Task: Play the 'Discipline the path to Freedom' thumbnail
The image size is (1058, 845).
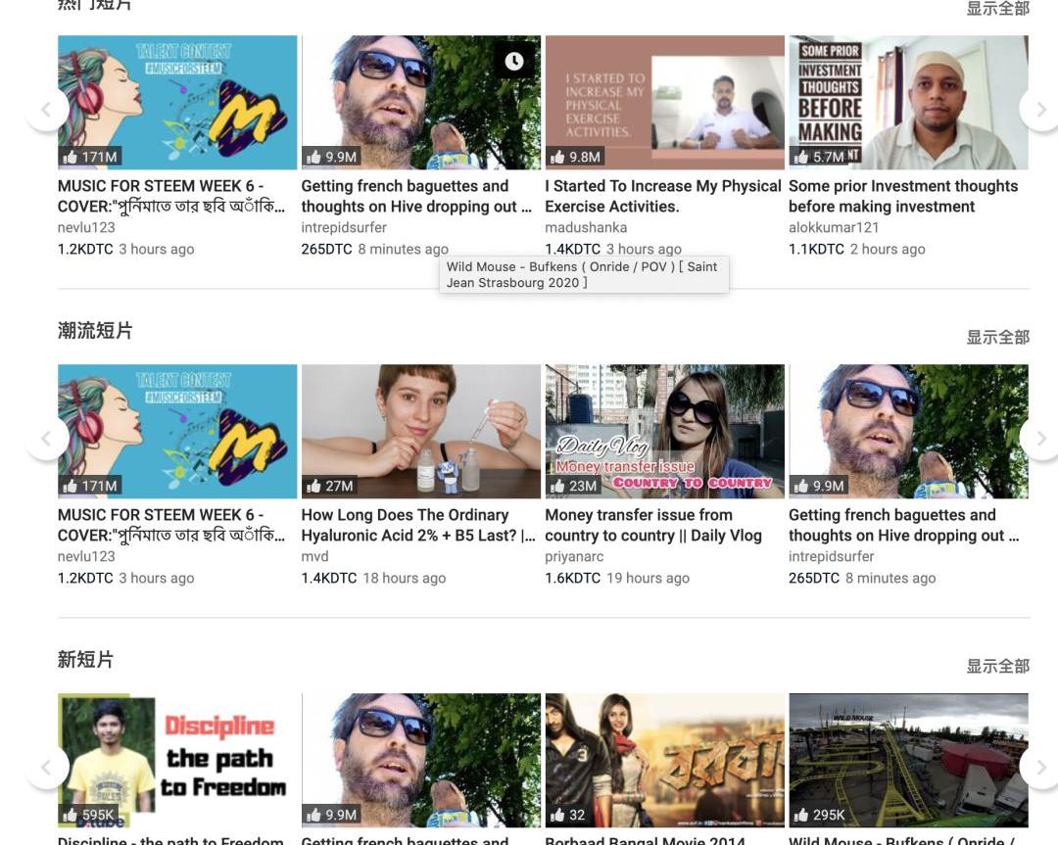Action: click(x=177, y=760)
